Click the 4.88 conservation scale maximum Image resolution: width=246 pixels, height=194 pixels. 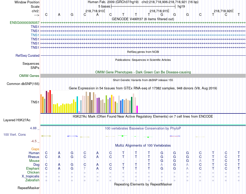pos(33,128)
